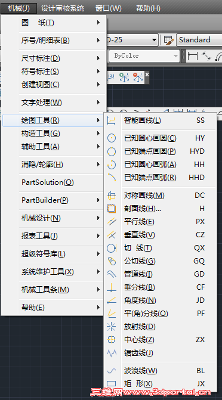Open the 窗口(W) menu
This screenshot has height=400, width=222.
pos(109,8)
